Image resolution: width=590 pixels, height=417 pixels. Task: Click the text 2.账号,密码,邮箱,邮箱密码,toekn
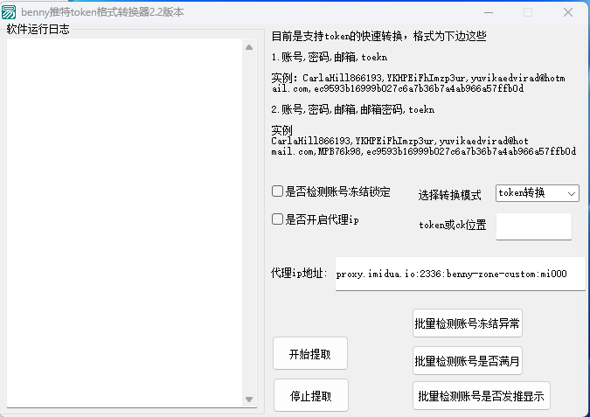coord(353,109)
